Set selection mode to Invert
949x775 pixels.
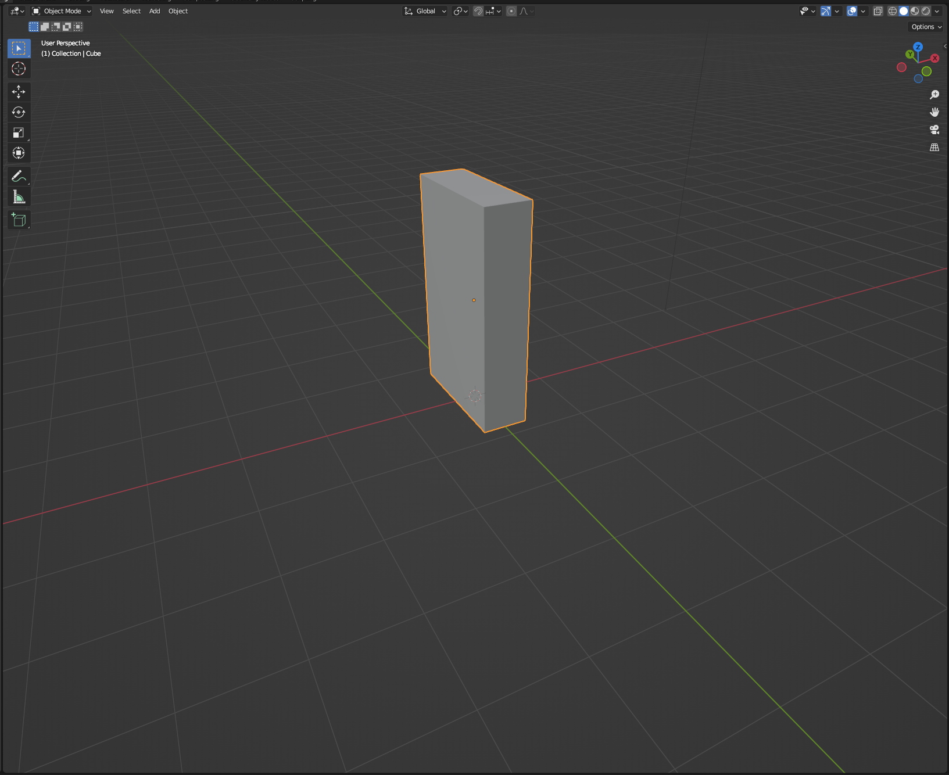click(x=67, y=27)
